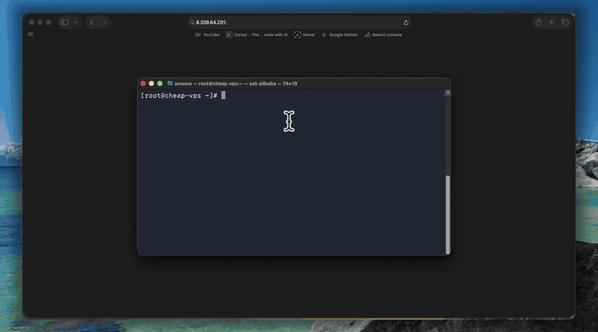Open the Cursor - The ... code with AI bookmark
The width and height of the screenshot is (598, 332).
[257, 35]
